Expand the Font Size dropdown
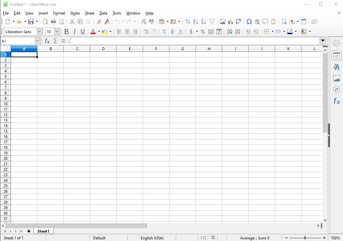Screen dimensions: 343x241 (x=57, y=32)
